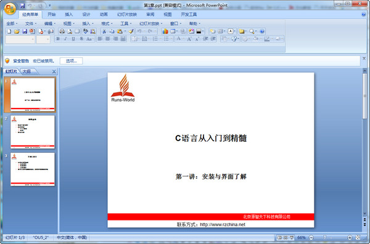Toggle justify text alignment
This screenshot has height=244, width=370.
[123, 39]
